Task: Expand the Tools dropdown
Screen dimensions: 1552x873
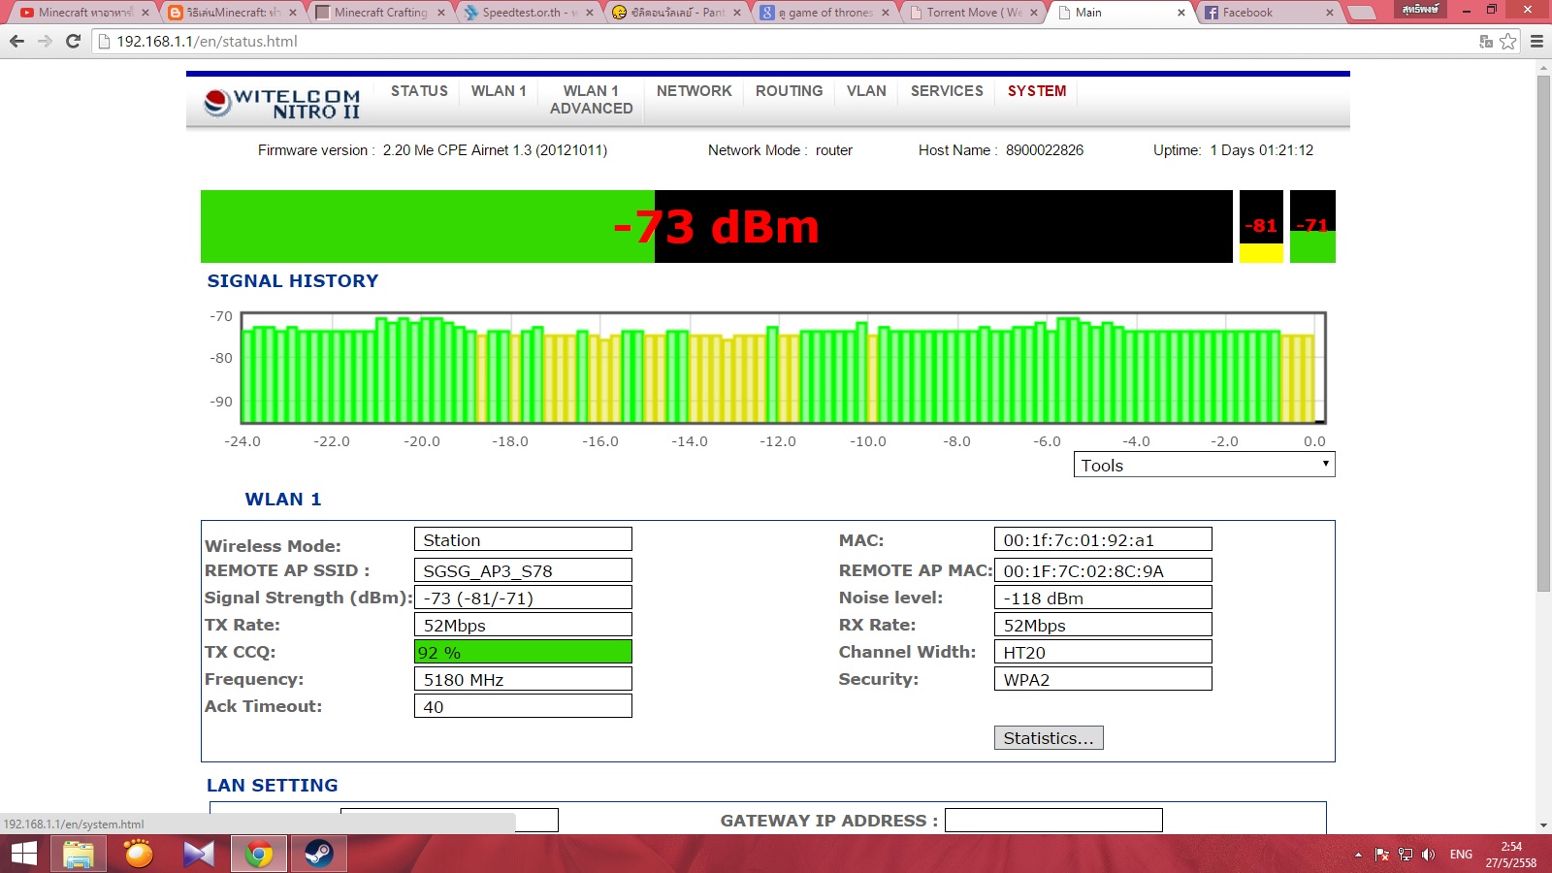Action: tap(1203, 466)
